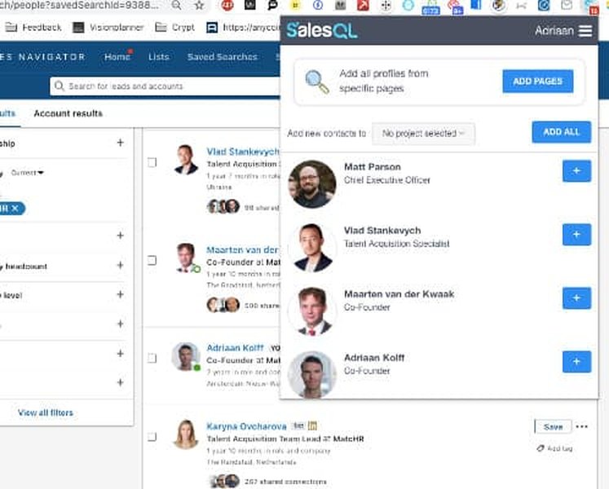
Task: Bookmark page with the star icon
Action: coord(199,5)
